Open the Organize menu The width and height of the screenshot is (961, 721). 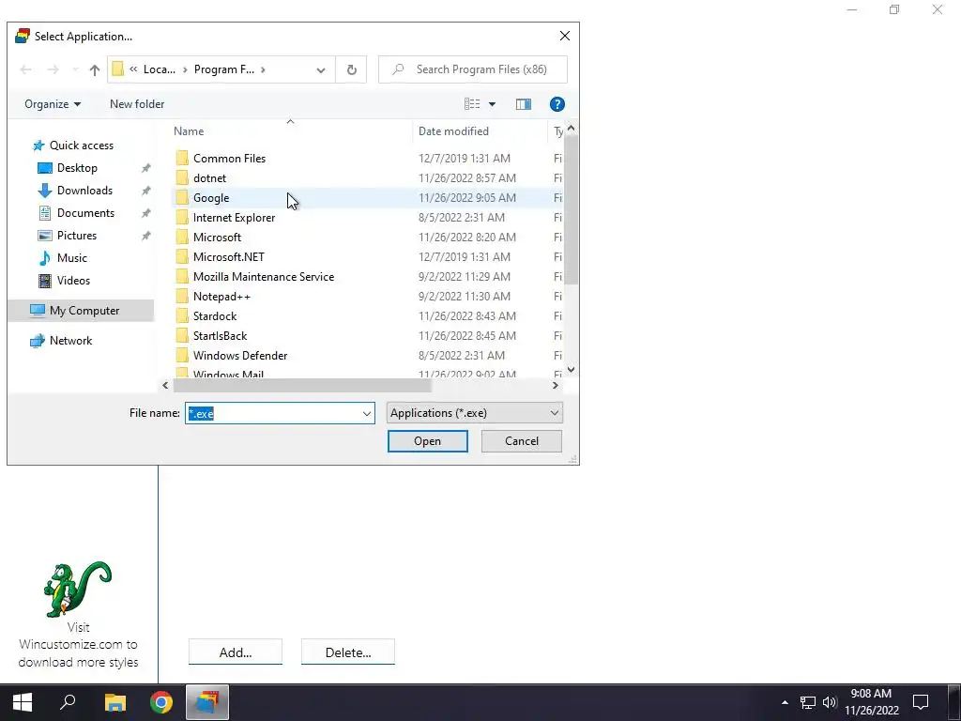tap(53, 104)
